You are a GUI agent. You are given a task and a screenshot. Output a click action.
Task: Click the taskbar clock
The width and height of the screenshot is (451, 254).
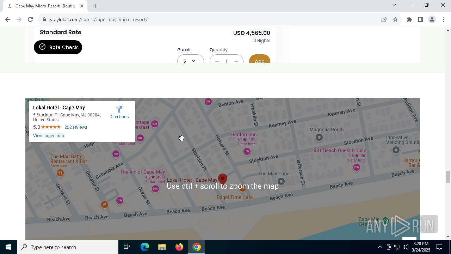tap(421, 247)
